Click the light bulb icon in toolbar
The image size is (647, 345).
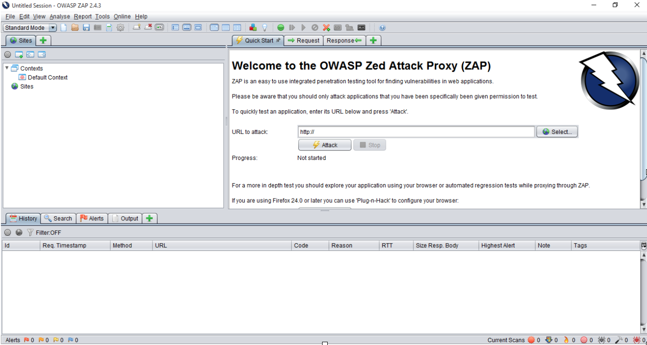264,28
